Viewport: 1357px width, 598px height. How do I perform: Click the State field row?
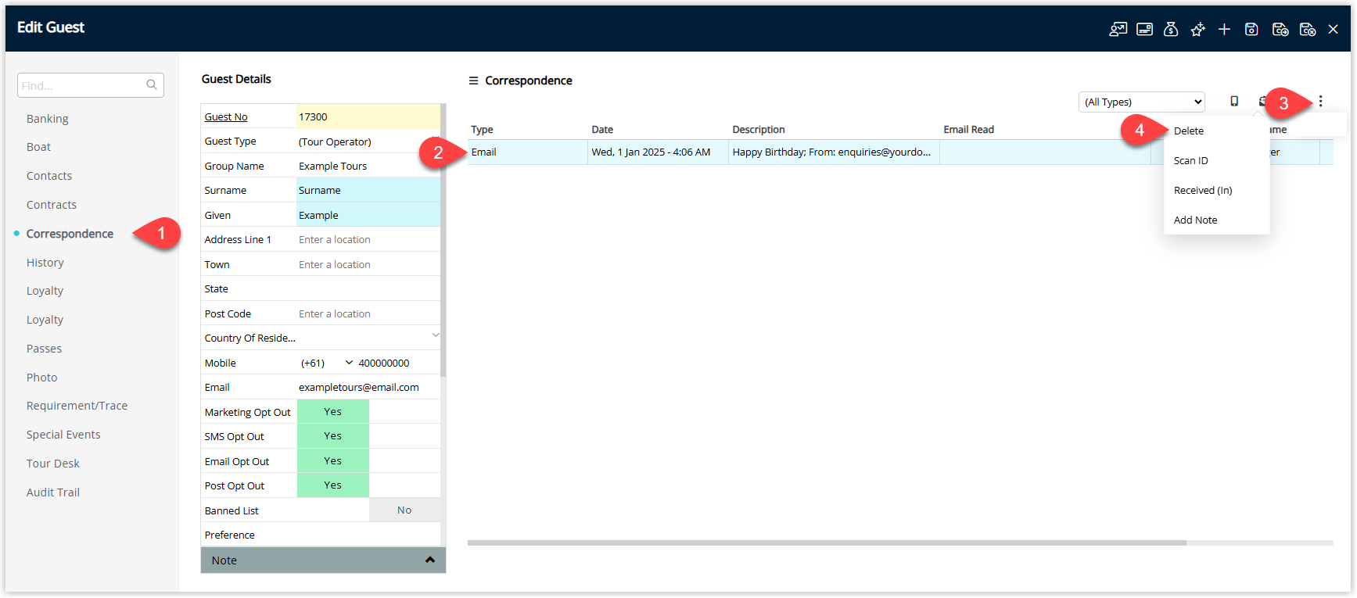(x=321, y=288)
